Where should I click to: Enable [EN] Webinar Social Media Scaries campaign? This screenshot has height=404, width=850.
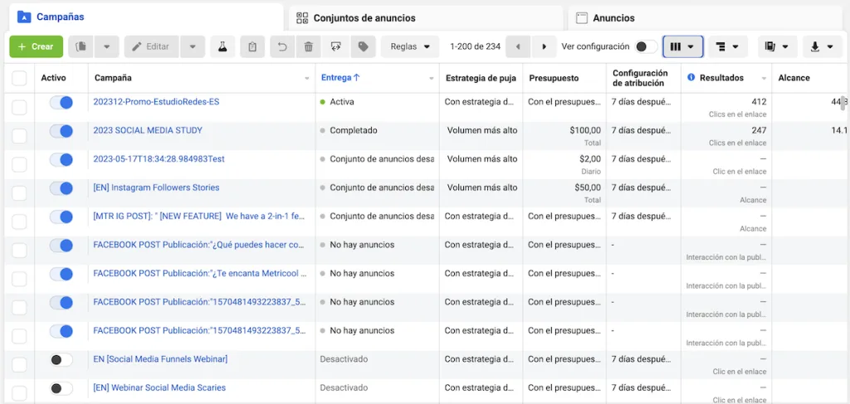61,388
